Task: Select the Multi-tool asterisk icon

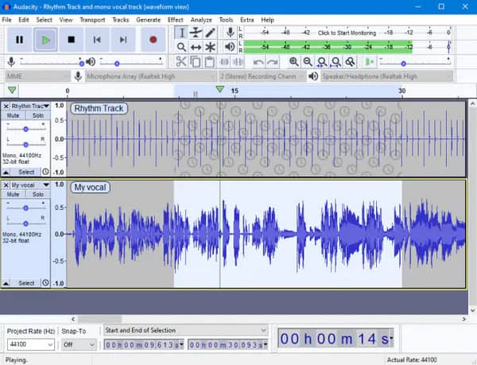Action: (210, 47)
